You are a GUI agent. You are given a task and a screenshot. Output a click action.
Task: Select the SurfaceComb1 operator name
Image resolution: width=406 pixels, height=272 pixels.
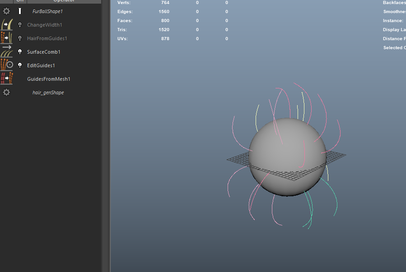click(44, 52)
